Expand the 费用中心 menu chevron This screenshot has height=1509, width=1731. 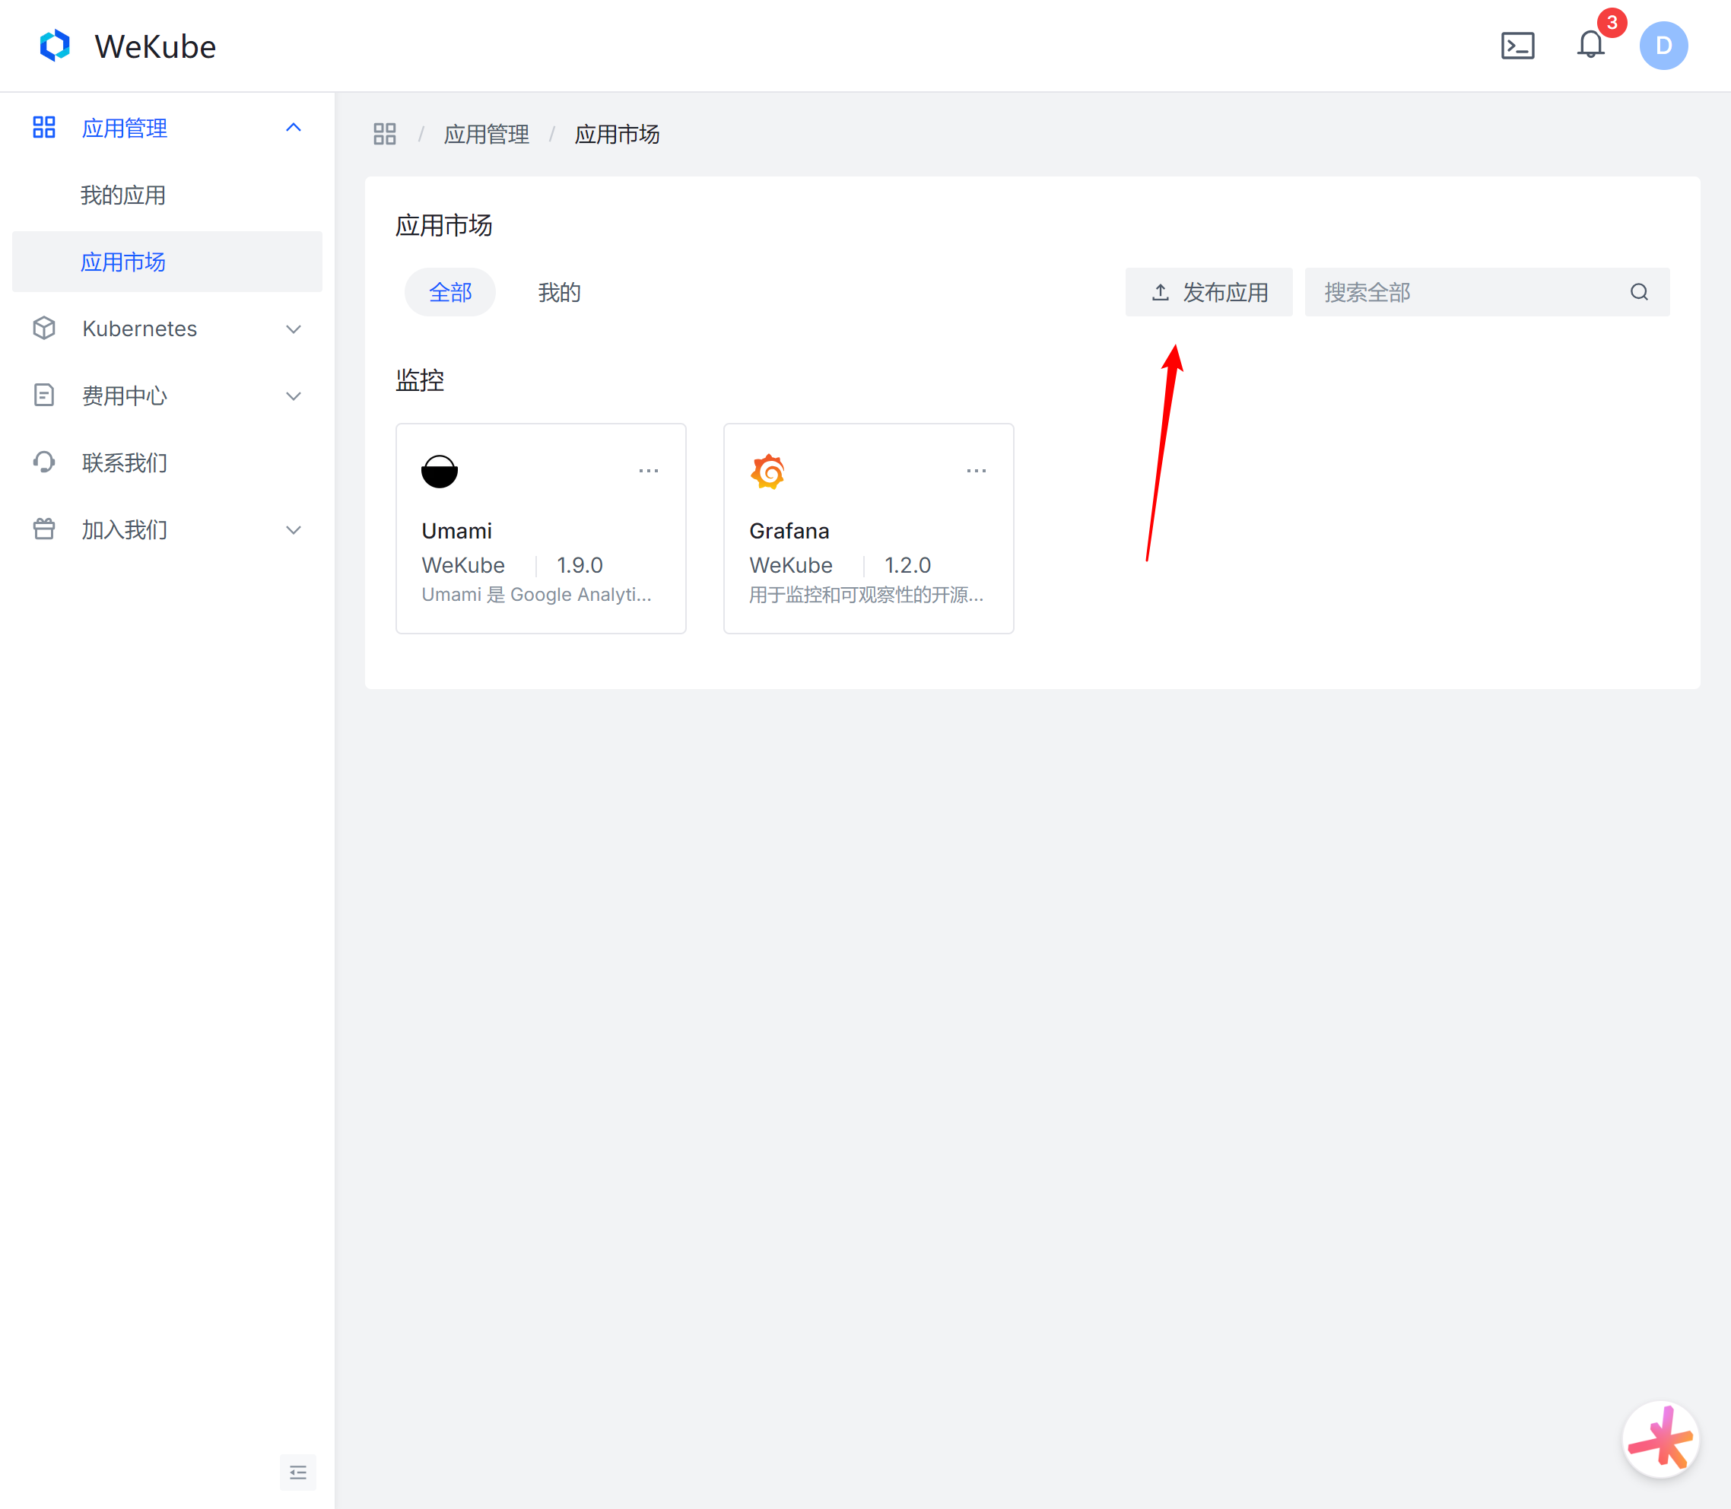tap(293, 396)
